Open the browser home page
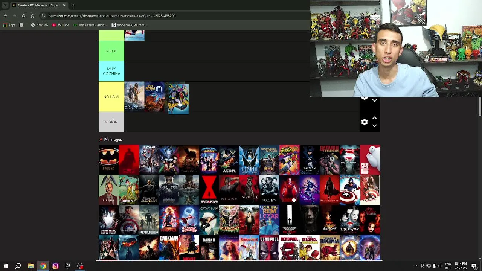Image resolution: width=482 pixels, height=271 pixels. [32, 16]
